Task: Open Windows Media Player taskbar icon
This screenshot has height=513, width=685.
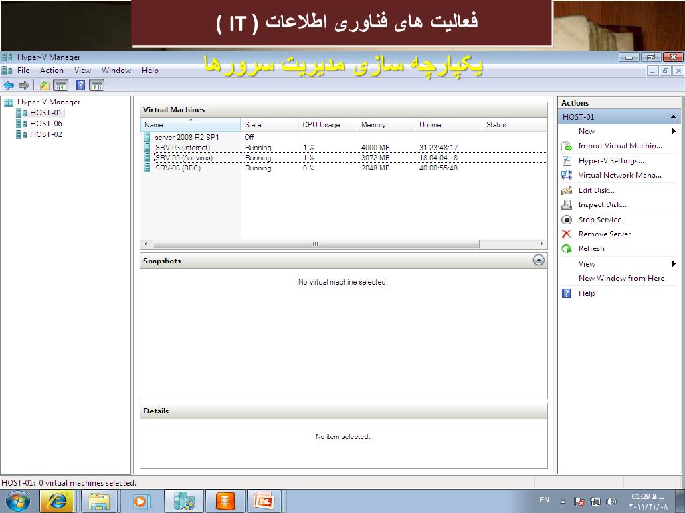Action: point(140,501)
